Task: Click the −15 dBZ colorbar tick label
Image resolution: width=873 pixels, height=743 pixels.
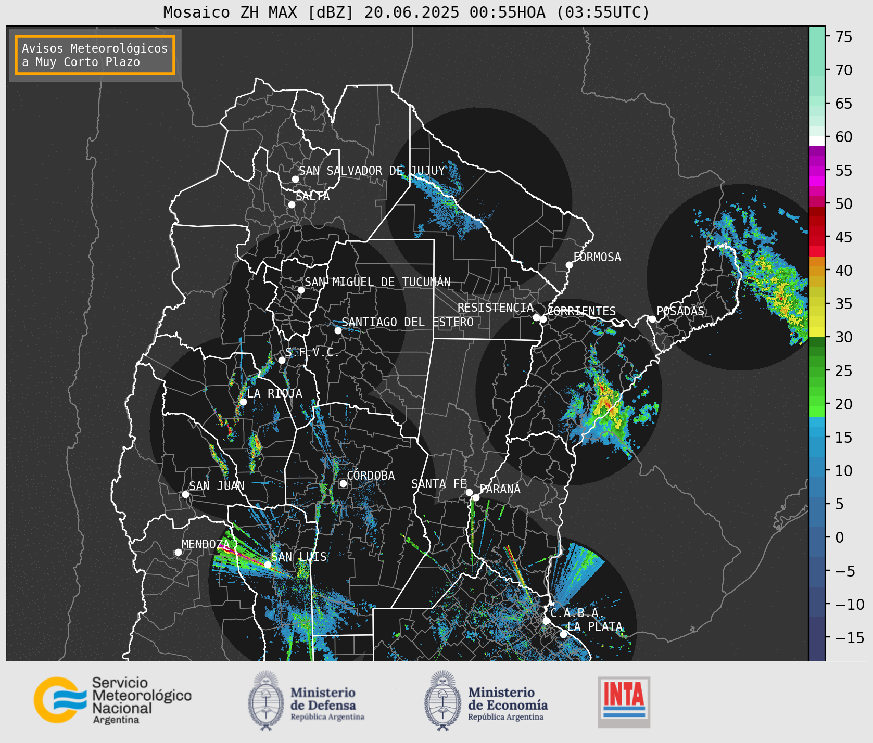Action: coord(850,637)
